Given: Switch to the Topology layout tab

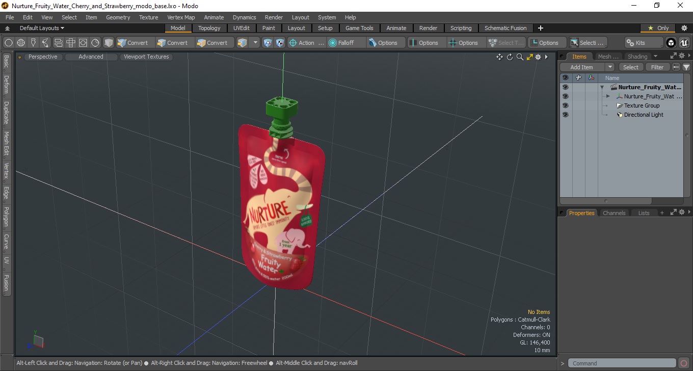Looking at the screenshot, I should [209, 28].
